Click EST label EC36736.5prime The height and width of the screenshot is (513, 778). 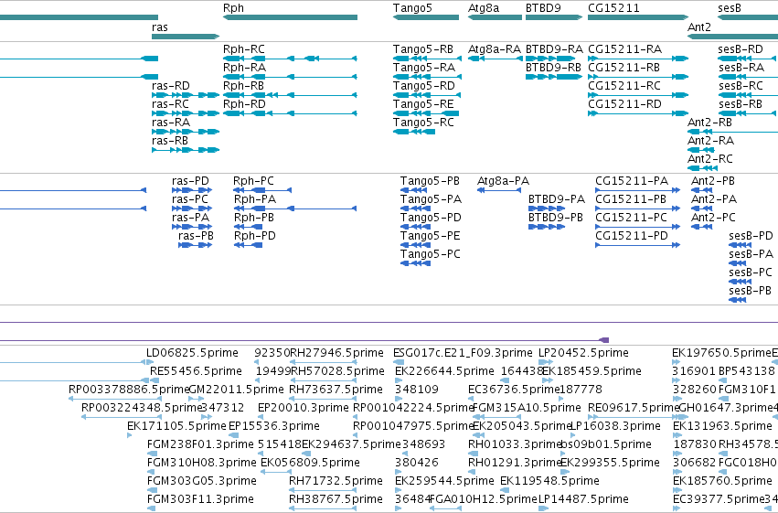[514, 390]
